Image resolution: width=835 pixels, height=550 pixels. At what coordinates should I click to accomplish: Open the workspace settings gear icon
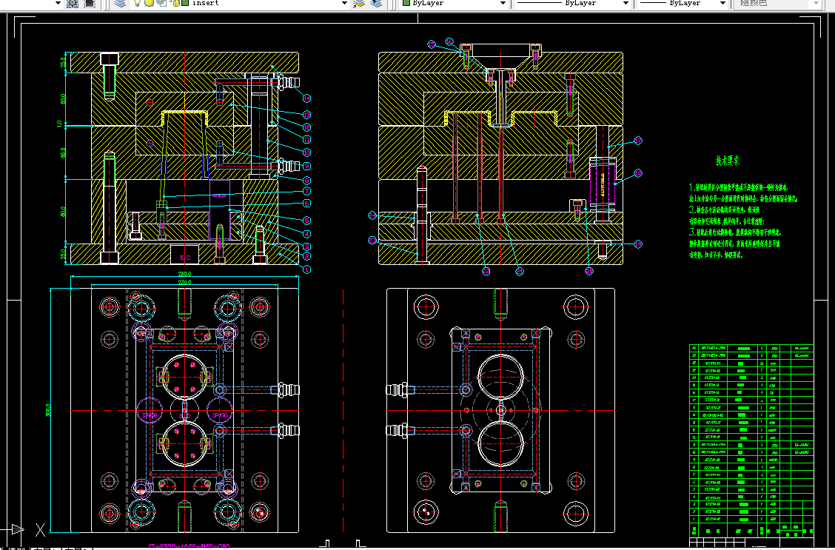click(73, 3)
